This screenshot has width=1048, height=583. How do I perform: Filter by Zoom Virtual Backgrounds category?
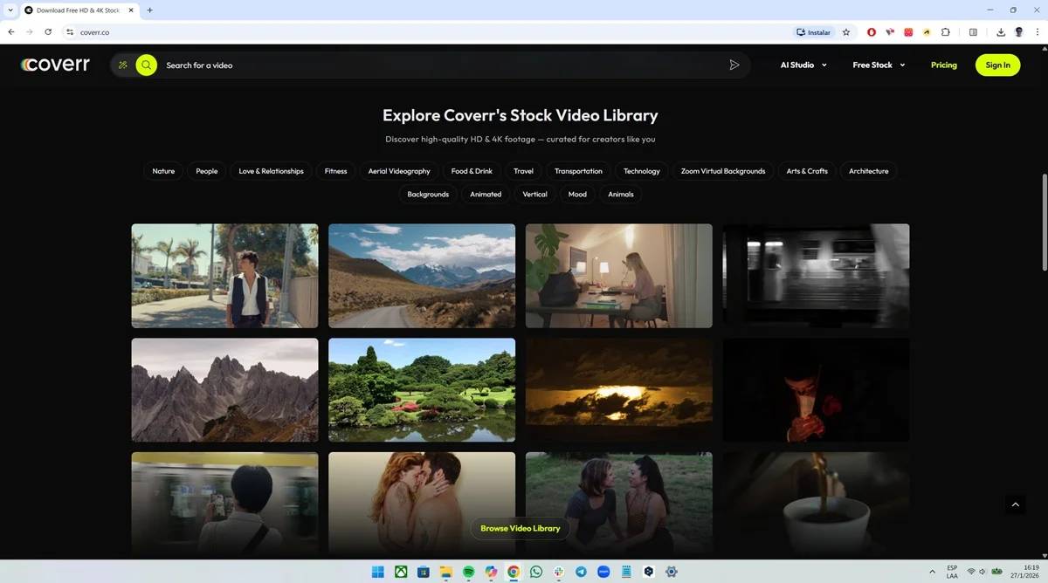click(x=722, y=171)
